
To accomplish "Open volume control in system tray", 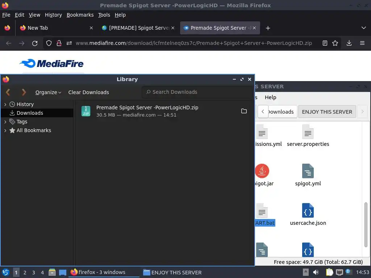I will 316,272.
